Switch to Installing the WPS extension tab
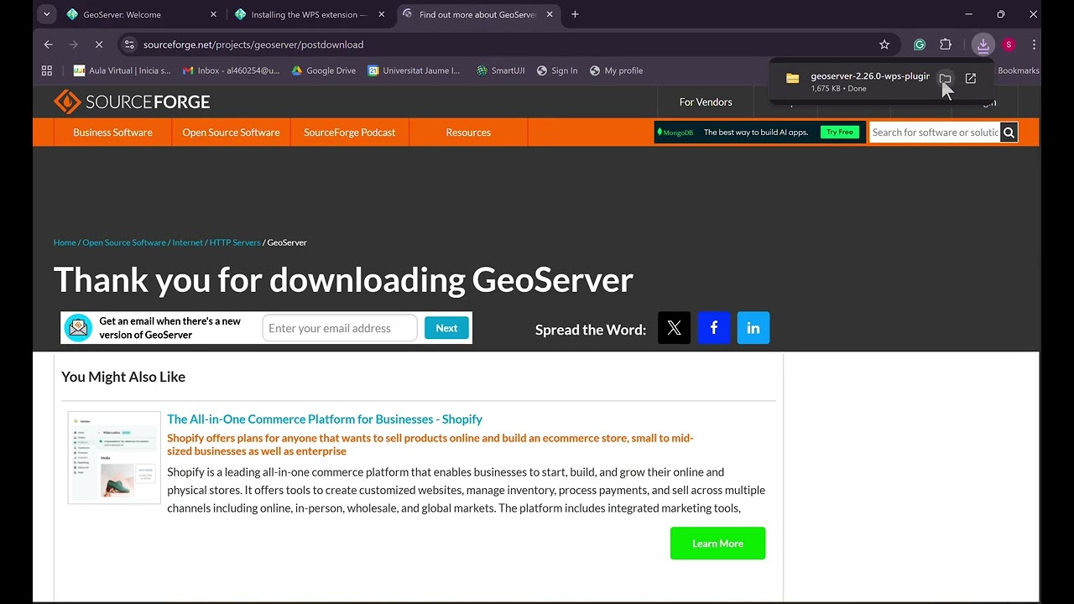The width and height of the screenshot is (1074, 604). 309,14
